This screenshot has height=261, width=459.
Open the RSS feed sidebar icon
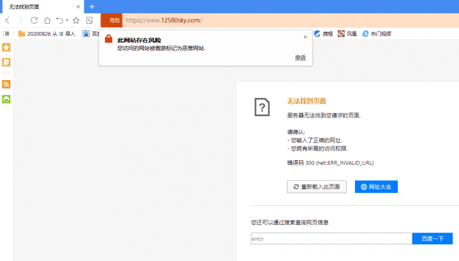pos(6,84)
